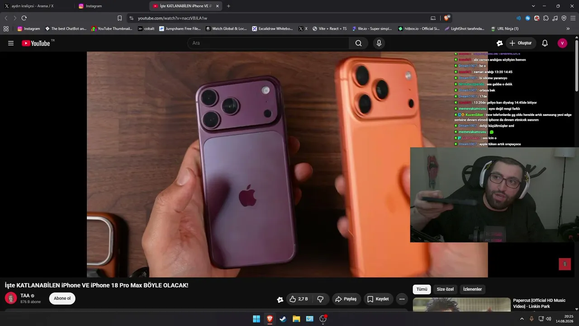This screenshot has height=326, width=579.
Task: Open the TAA channel name link
Action: click(x=25, y=296)
